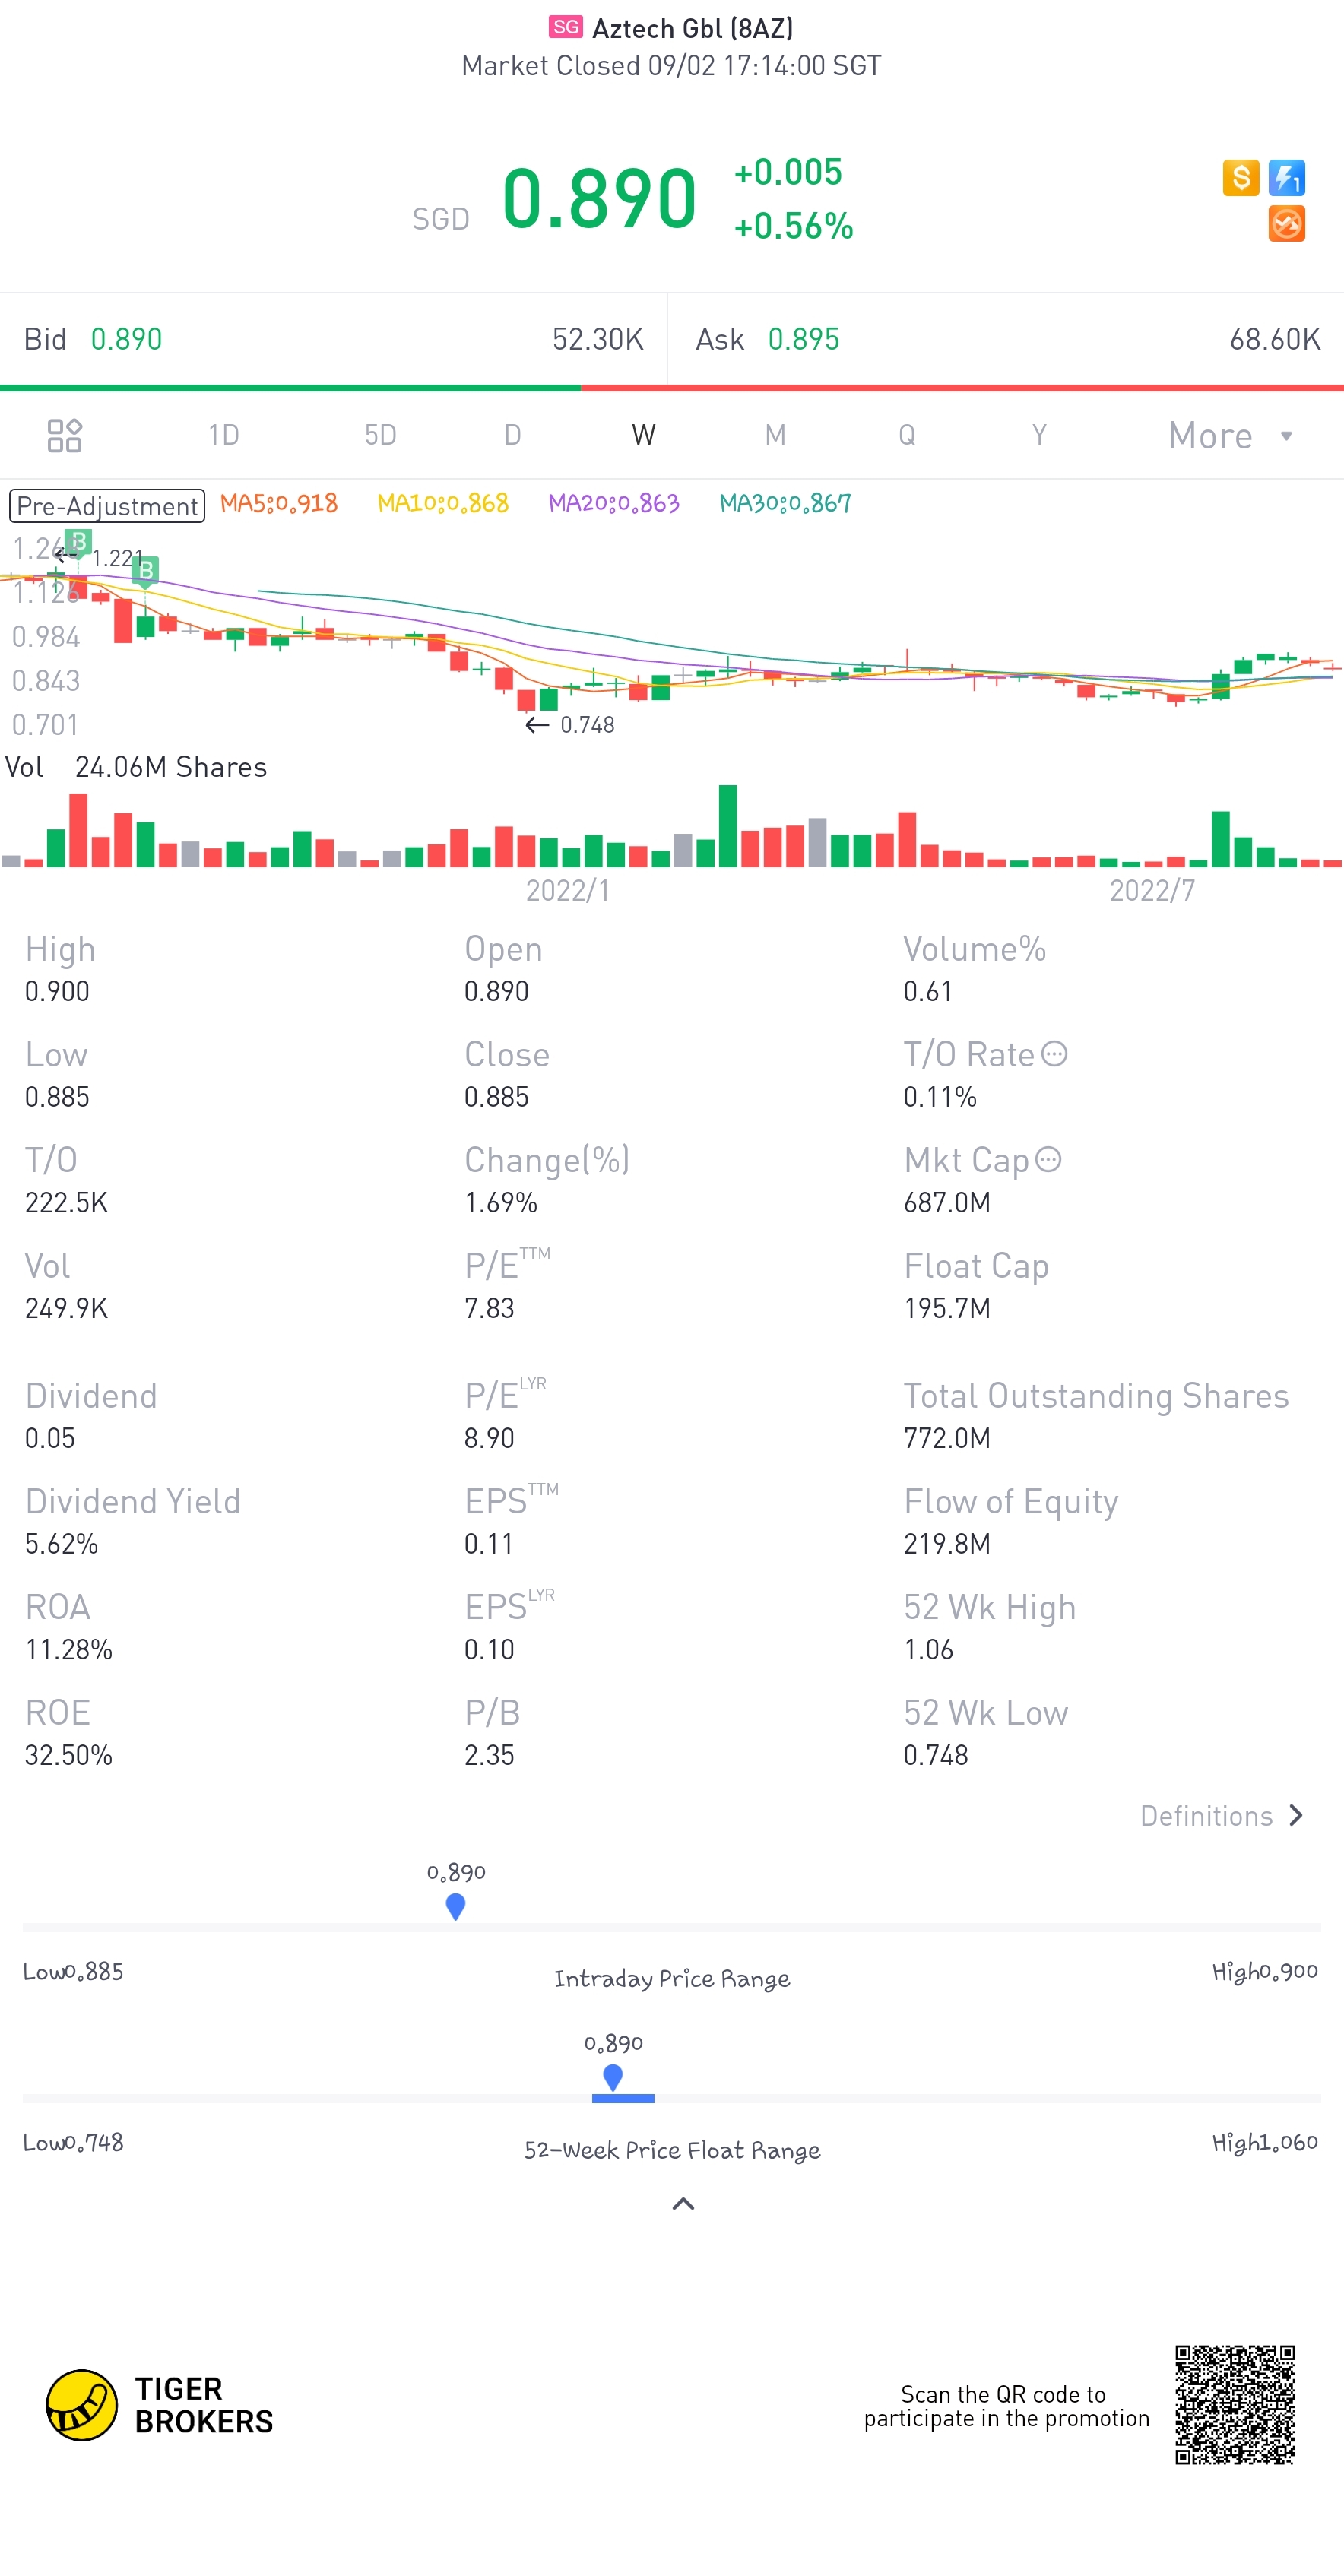Toggle the Pre-Adjustment chart setting

[107, 506]
